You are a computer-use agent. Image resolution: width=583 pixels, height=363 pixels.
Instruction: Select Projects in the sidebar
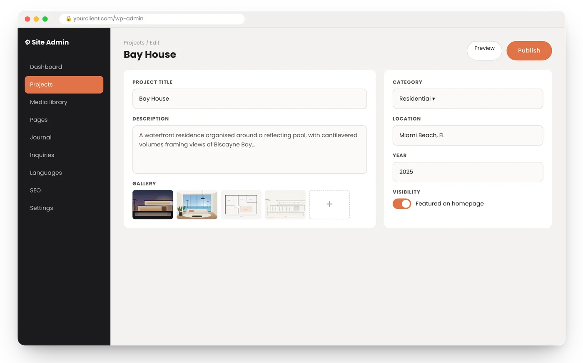64,84
